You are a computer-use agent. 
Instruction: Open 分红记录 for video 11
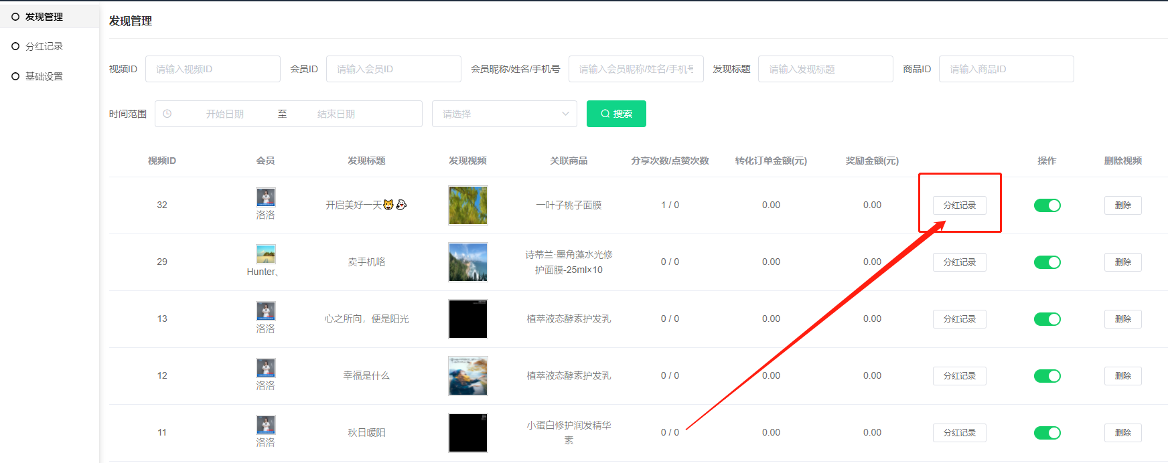[x=960, y=433]
